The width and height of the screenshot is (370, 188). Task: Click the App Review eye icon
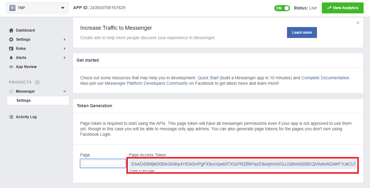point(11,67)
